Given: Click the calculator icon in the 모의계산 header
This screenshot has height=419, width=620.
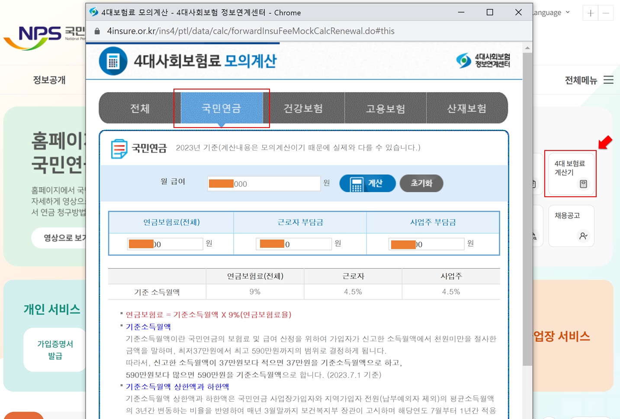Looking at the screenshot, I should click(112, 61).
